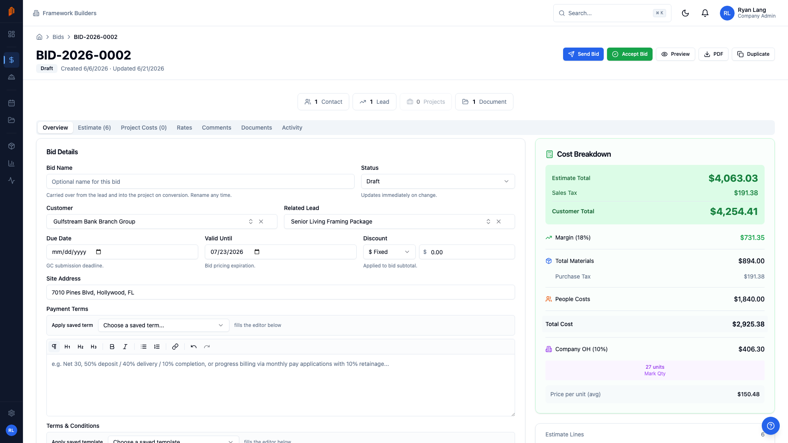This screenshot has height=443, width=788.
Task: Open the bar chart reports icon in sidebar
Action: coord(11,163)
